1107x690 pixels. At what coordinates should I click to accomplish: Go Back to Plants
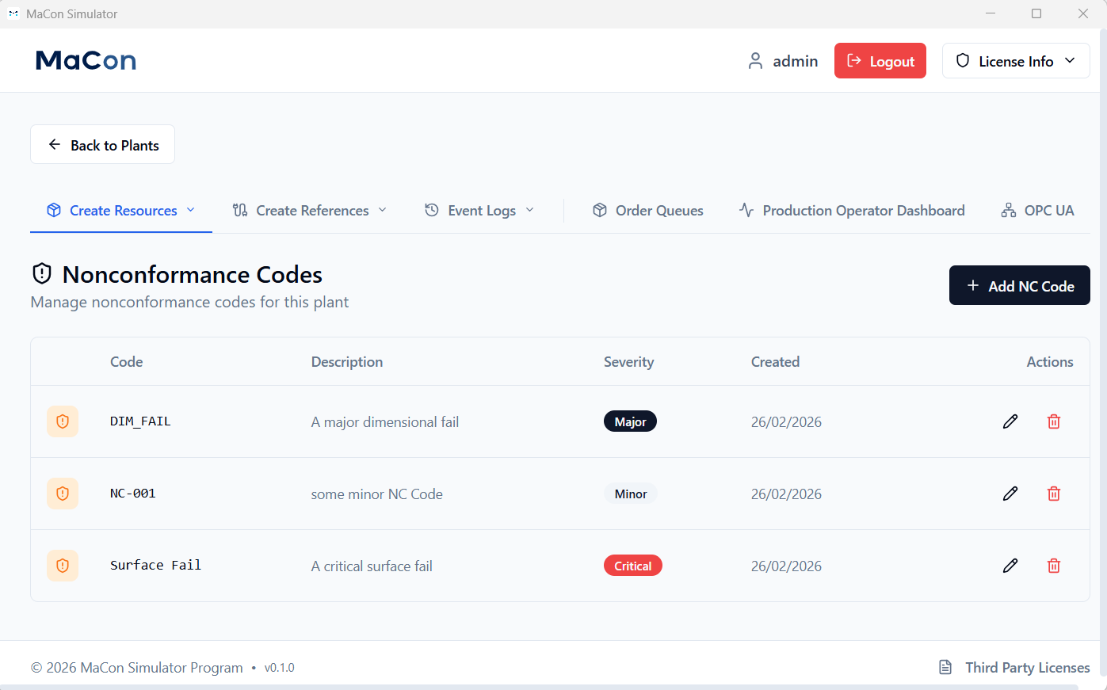pos(103,145)
